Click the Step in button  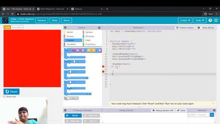pos(91,121)
